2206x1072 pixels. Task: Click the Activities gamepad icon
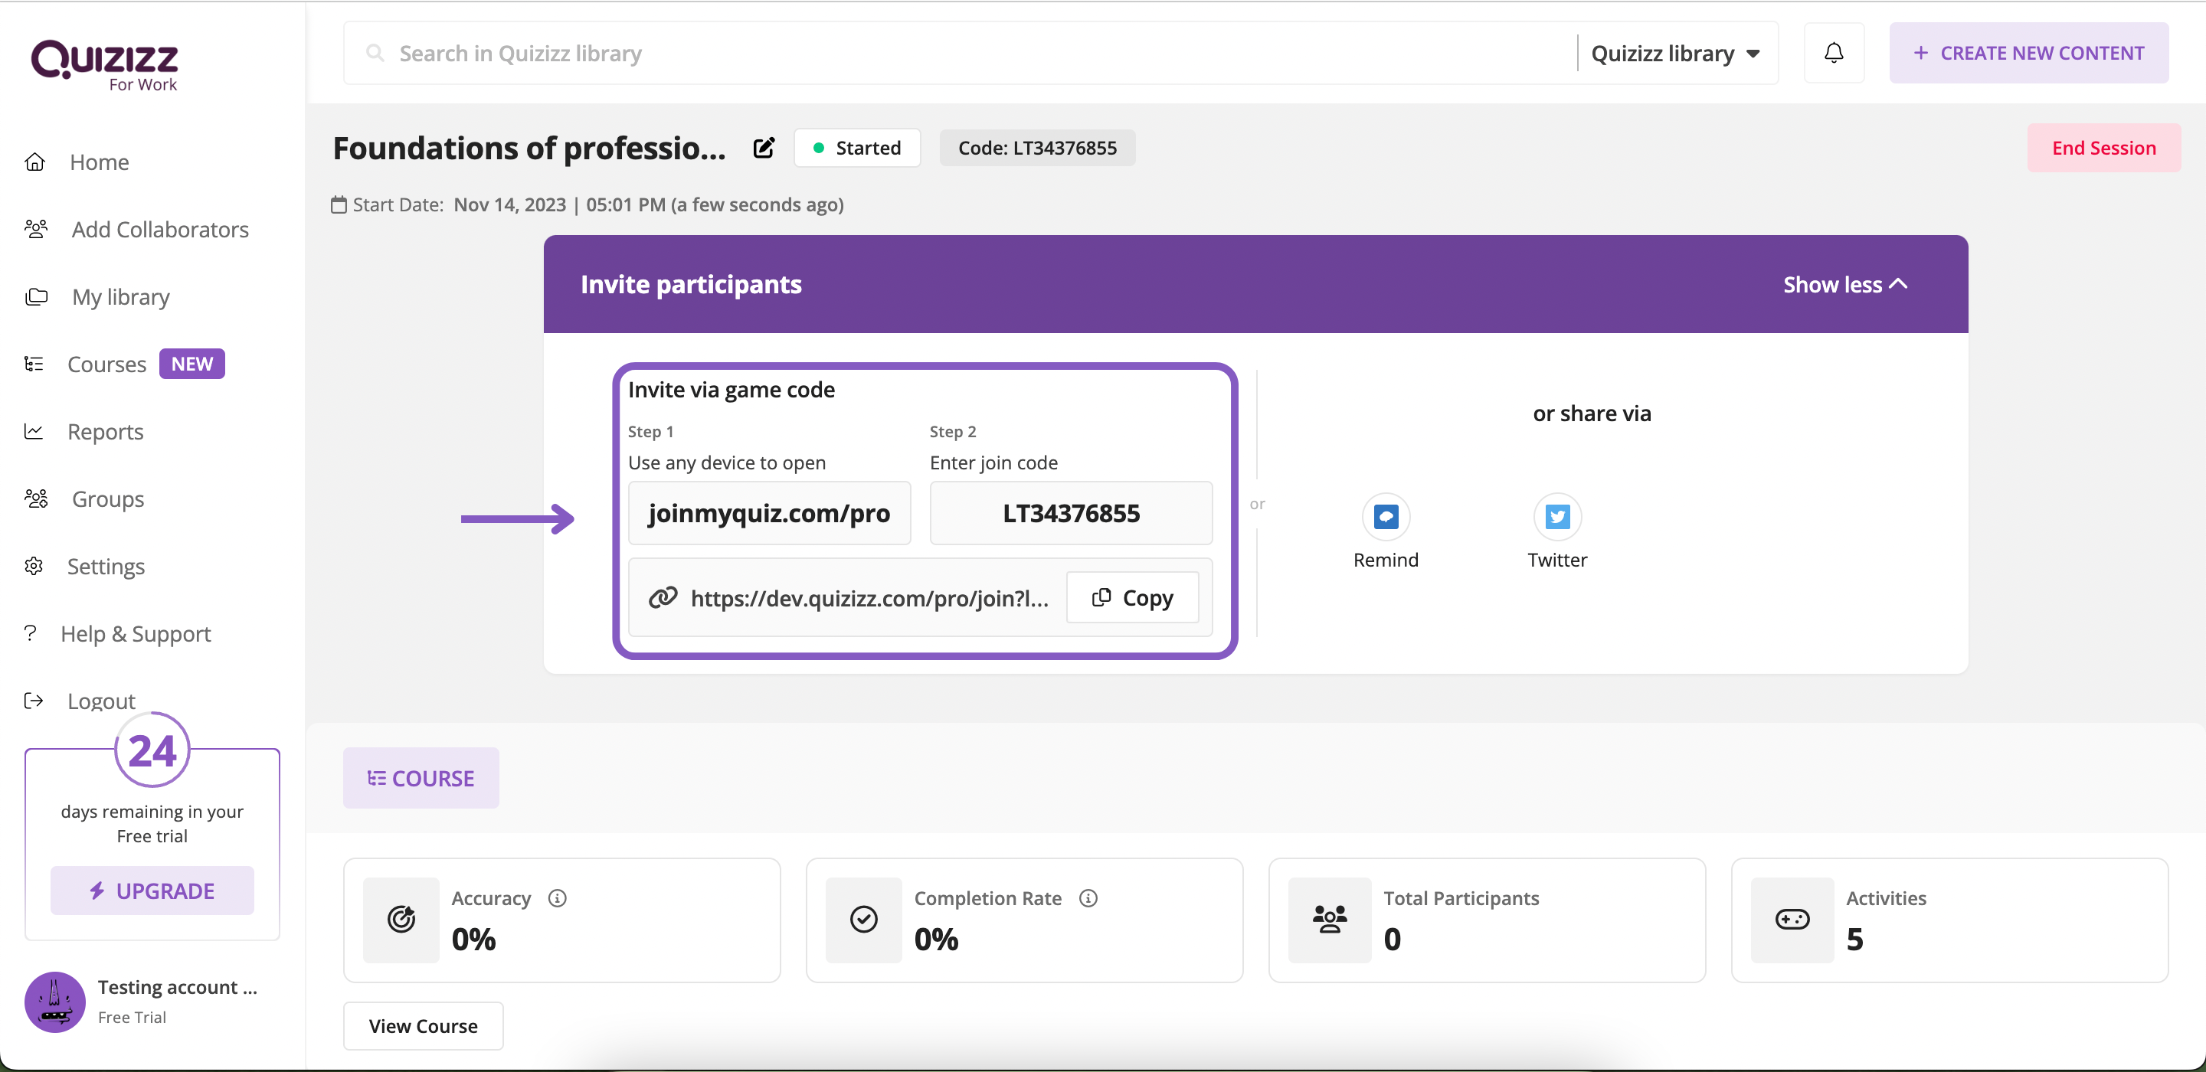[x=1792, y=920]
